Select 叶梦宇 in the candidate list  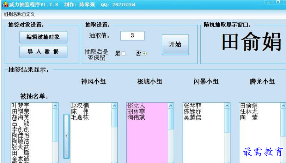(20, 105)
